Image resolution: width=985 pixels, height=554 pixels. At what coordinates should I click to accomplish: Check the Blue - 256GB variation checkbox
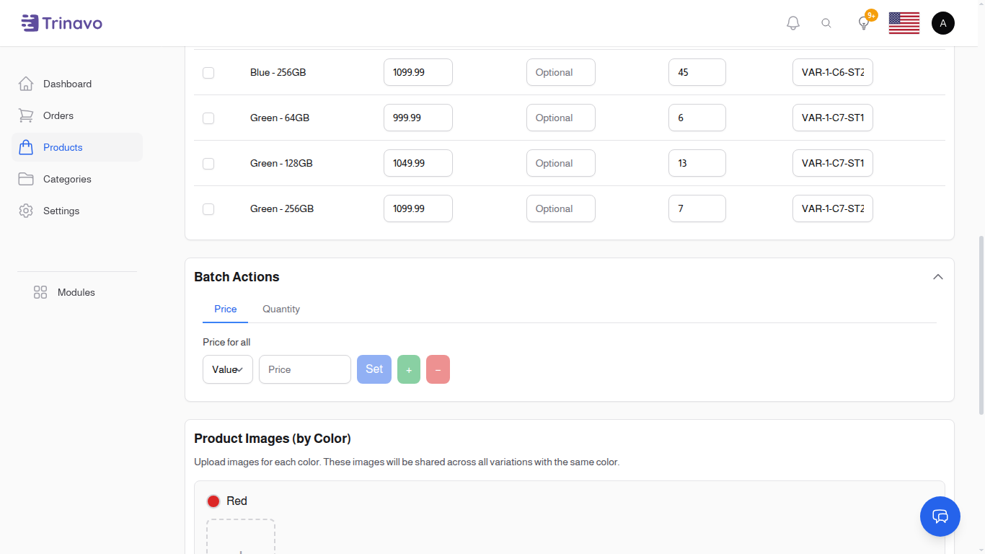[x=208, y=72]
